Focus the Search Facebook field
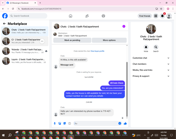Screen dimensions: 176x139 [28, 16]
